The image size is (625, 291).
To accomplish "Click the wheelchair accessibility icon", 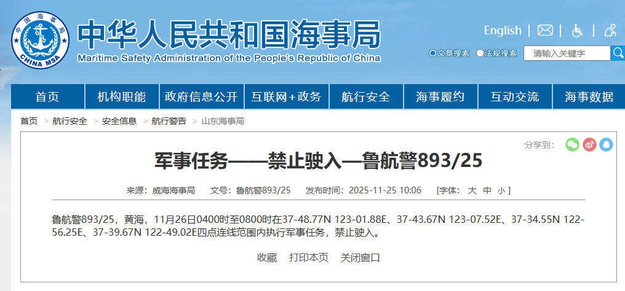I will [x=578, y=31].
